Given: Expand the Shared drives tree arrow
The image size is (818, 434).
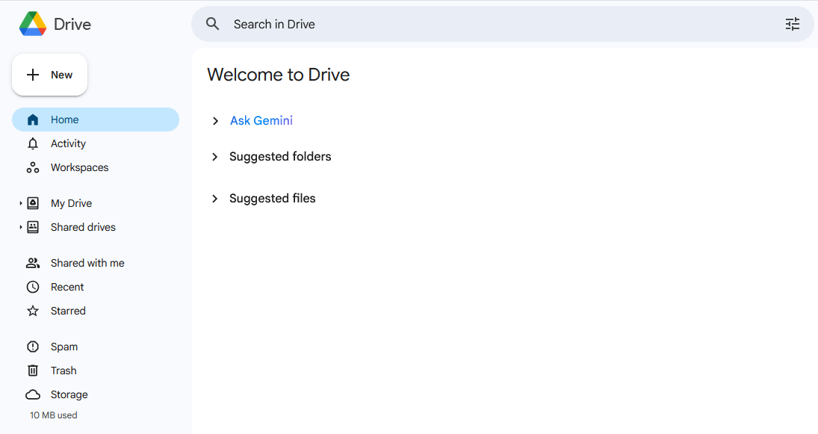Looking at the screenshot, I should pos(21,227).
